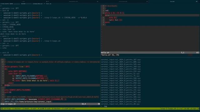Click the 5% scroll indicator in vim status
200x112 pixels.
click(x=99, y=104)
